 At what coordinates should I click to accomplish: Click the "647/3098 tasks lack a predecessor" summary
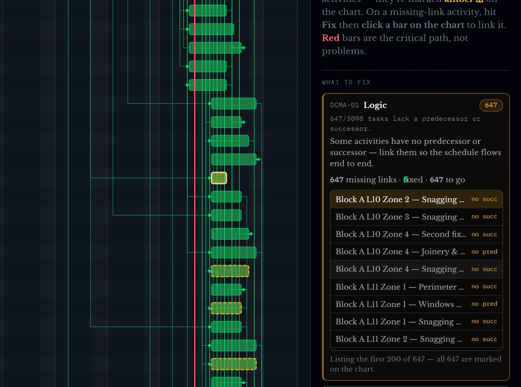coord(405,124)
